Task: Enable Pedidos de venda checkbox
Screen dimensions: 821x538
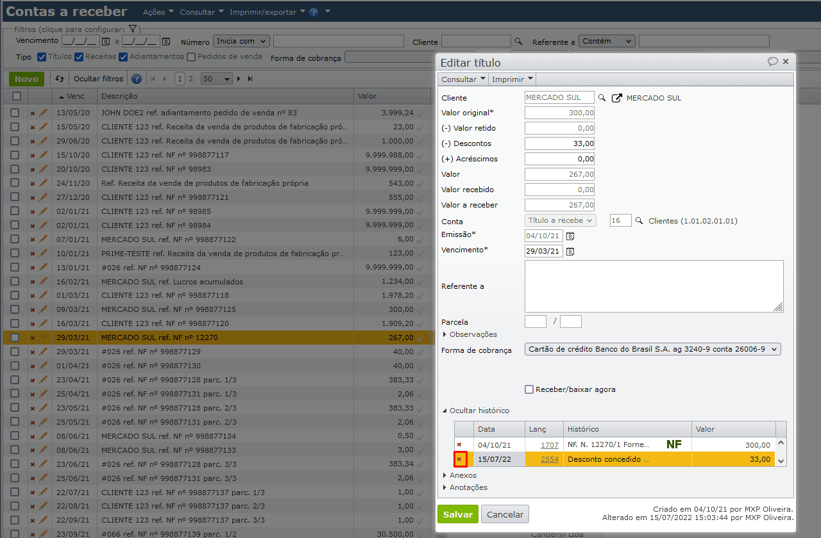Action: (191, 57)
